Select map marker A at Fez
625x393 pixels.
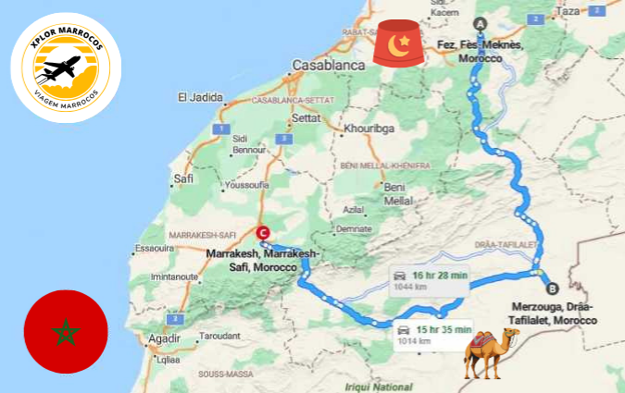(x=481, y=25)
